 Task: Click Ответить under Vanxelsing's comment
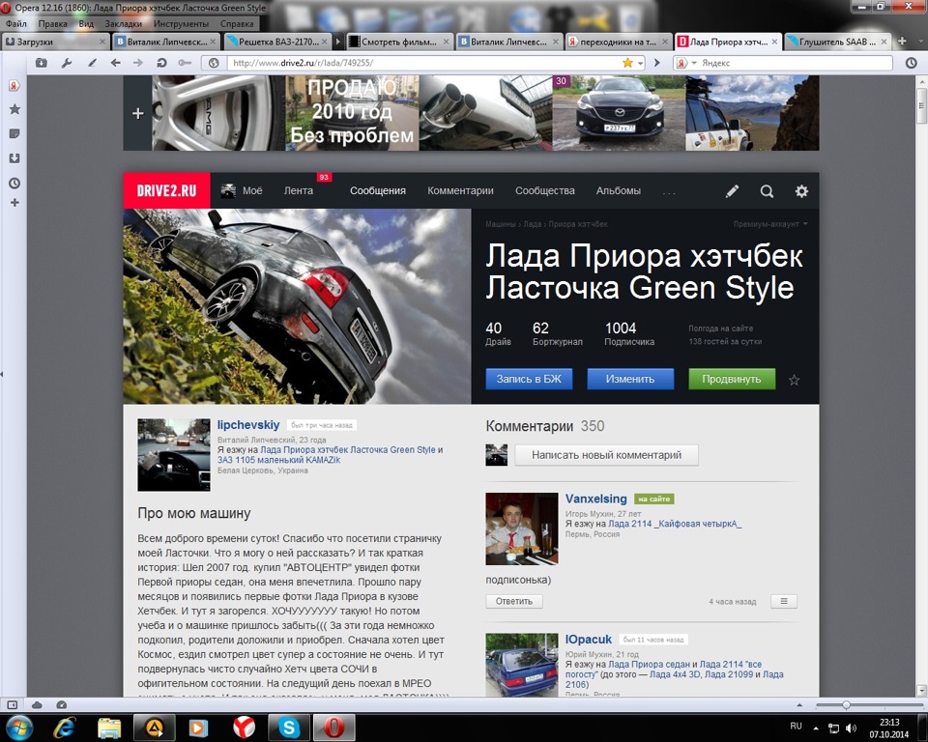pyautogui.click(x=514, y=601)
